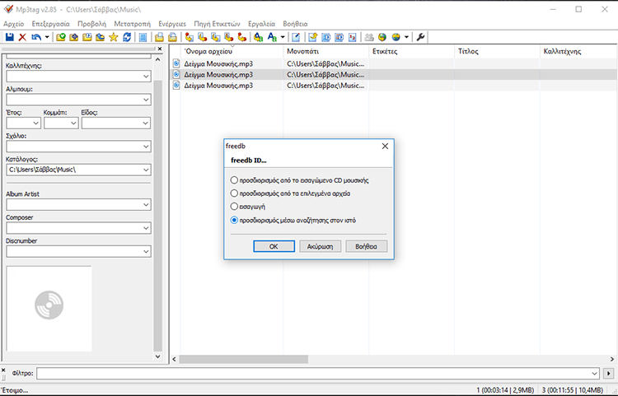Viewport: 618px width, 396px height.
Task: Click the blue Refresh arrows icon
Action: click(127, 37)
